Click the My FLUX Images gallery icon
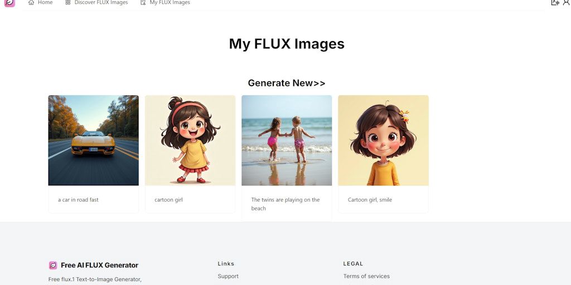Image resolution: width=571 pixels, height=285 pixels. pos(143,3)
